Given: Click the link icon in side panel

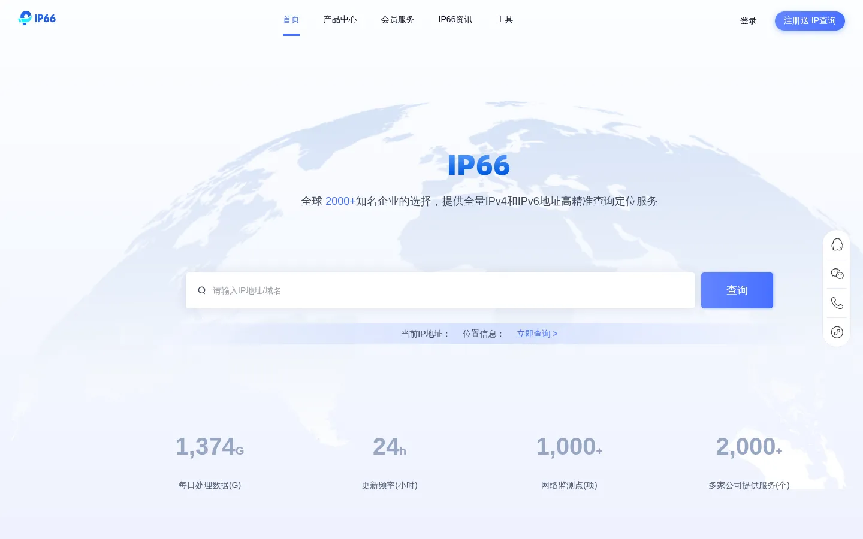Looking at the screenshot, I should pos(837,332).
